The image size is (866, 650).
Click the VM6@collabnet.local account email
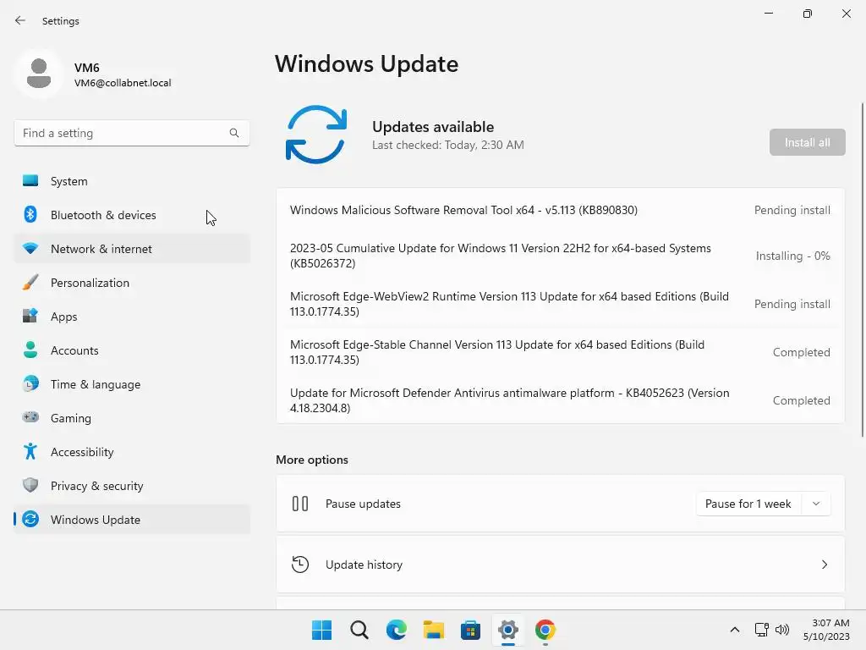(x=123, y=83)
